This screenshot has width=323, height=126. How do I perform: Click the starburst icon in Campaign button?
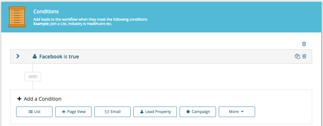point(188,112)
